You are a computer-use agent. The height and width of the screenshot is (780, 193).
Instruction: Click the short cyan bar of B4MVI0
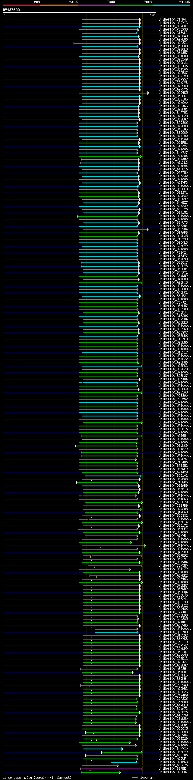(103, 749)
